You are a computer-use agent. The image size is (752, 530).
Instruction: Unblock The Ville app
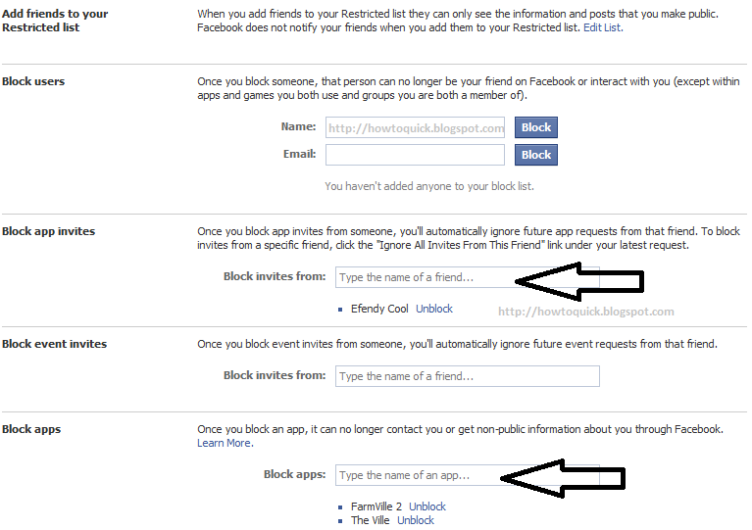click(x=416, y=520)
